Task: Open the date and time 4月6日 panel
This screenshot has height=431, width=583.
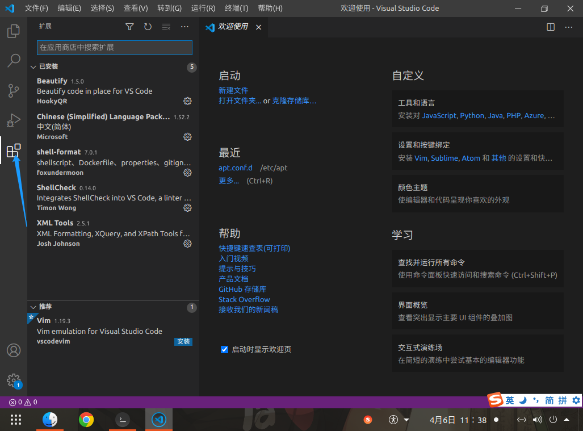Action: [458, 420]
